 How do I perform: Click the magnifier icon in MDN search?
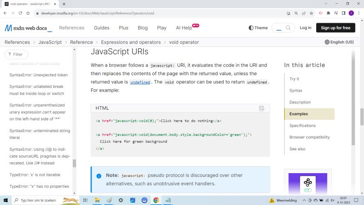288,28
